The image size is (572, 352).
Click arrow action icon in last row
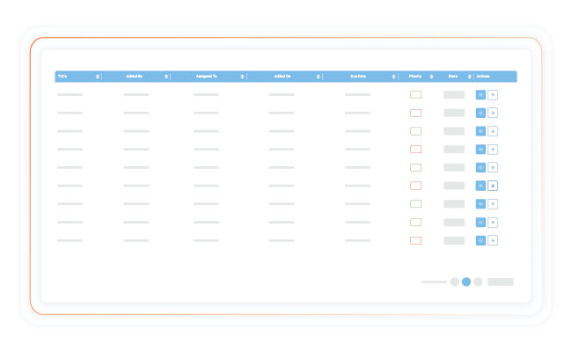(493, 240)
